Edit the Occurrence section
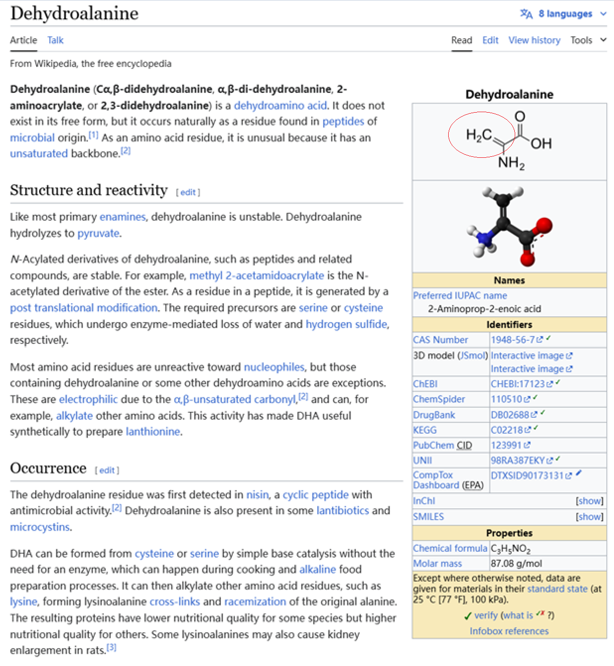 pos(107,470)
